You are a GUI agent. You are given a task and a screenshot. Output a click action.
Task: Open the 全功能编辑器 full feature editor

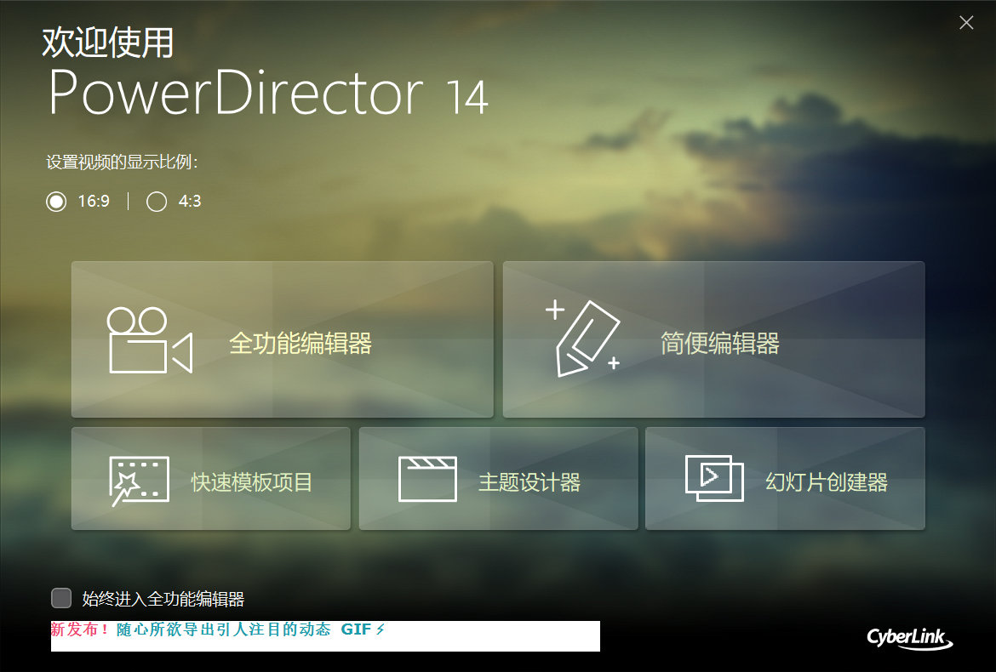click(x=282, y=339)
